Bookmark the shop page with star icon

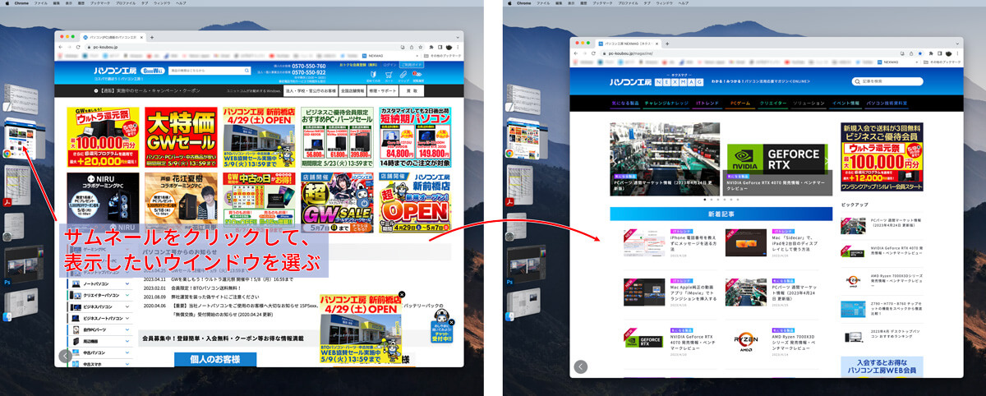422,48
